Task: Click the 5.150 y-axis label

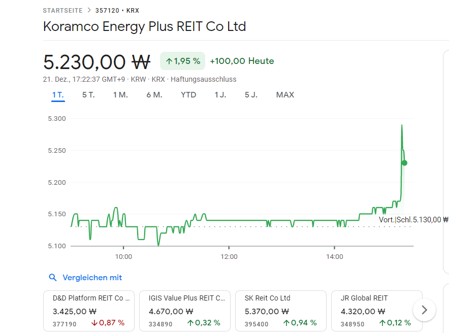Action: coord(57,214)
